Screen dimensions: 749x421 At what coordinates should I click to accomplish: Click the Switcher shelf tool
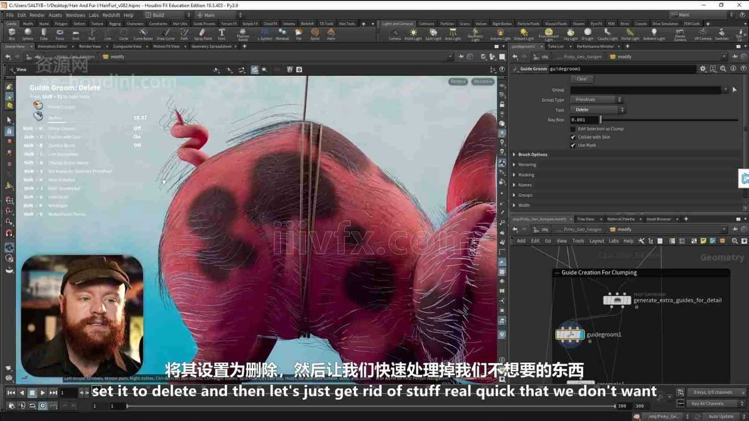pos(721,34)
